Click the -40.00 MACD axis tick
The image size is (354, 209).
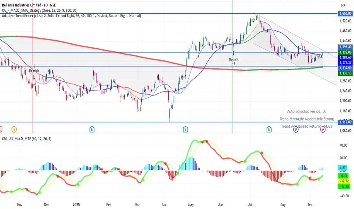pos(344,196)
